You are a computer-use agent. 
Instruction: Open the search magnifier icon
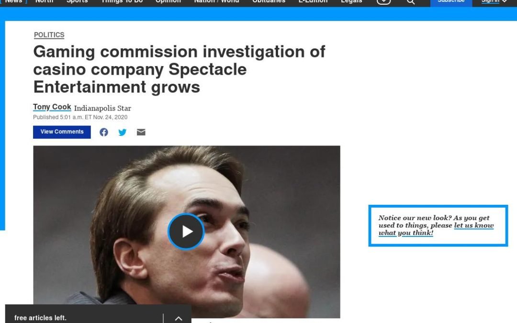tap(411, 1)
